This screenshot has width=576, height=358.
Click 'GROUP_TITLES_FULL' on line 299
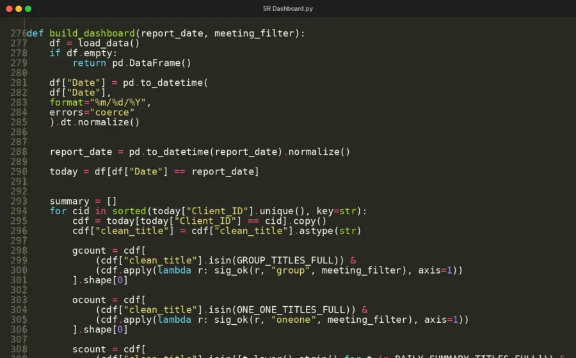tap(285, 261)
